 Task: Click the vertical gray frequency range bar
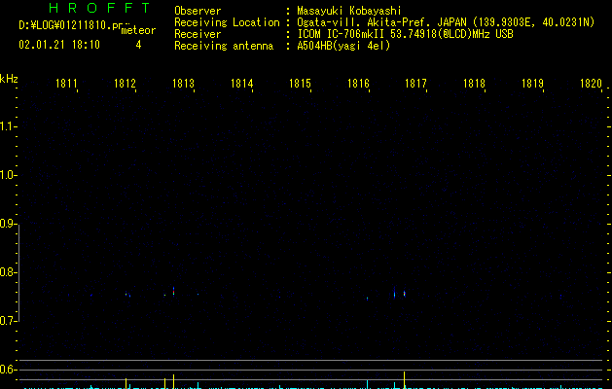(18, 273)
